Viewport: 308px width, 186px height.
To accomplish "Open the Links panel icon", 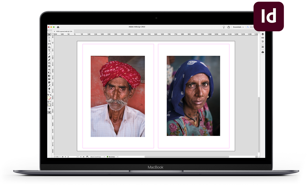I will click(263, 38).
